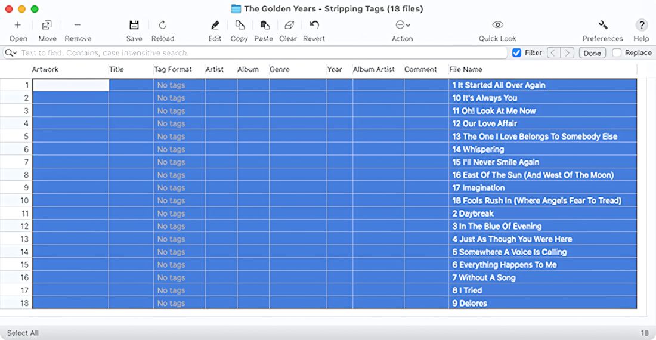Click the Edit pencil icon
Viewport: 656px width, 340px height.
[215, 25]
